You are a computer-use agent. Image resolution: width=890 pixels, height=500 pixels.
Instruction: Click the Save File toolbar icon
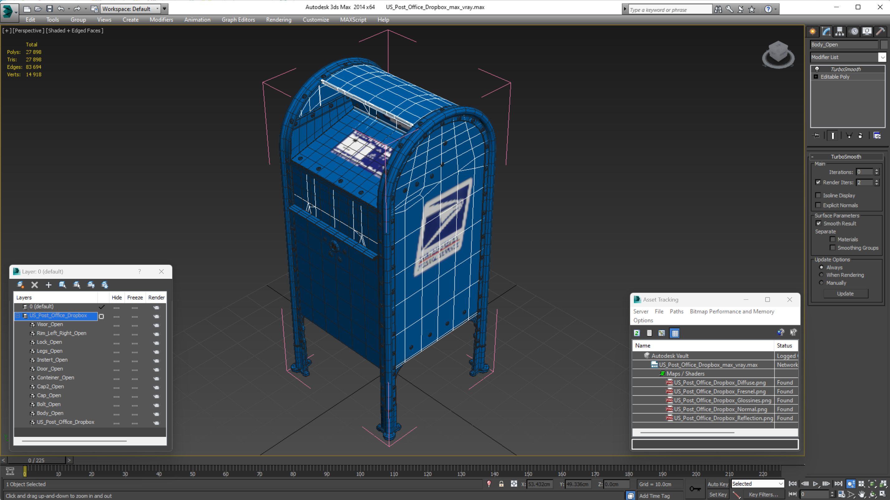coord(49,9)
